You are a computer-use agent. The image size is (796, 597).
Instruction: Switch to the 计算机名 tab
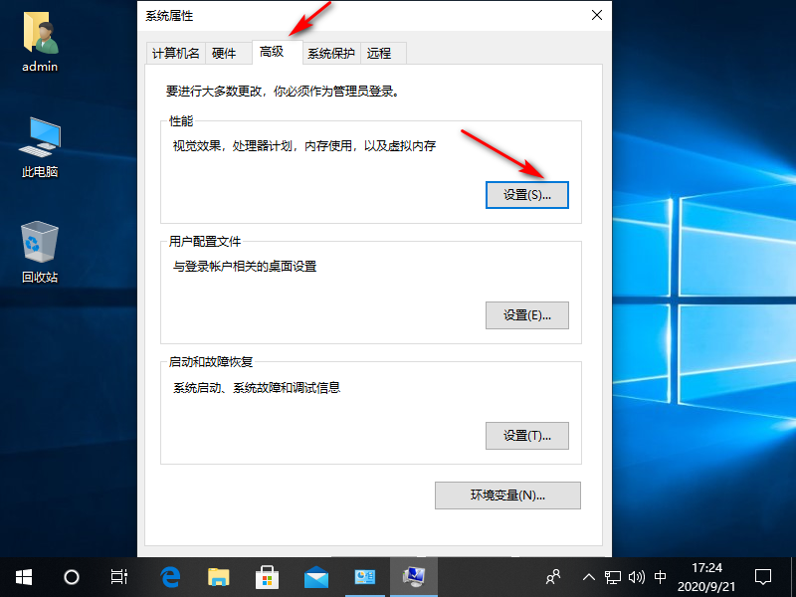click(176, 54)
